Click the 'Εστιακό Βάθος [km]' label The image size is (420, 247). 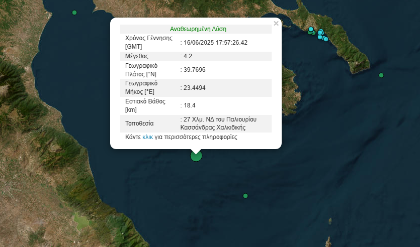coord(142,105)
